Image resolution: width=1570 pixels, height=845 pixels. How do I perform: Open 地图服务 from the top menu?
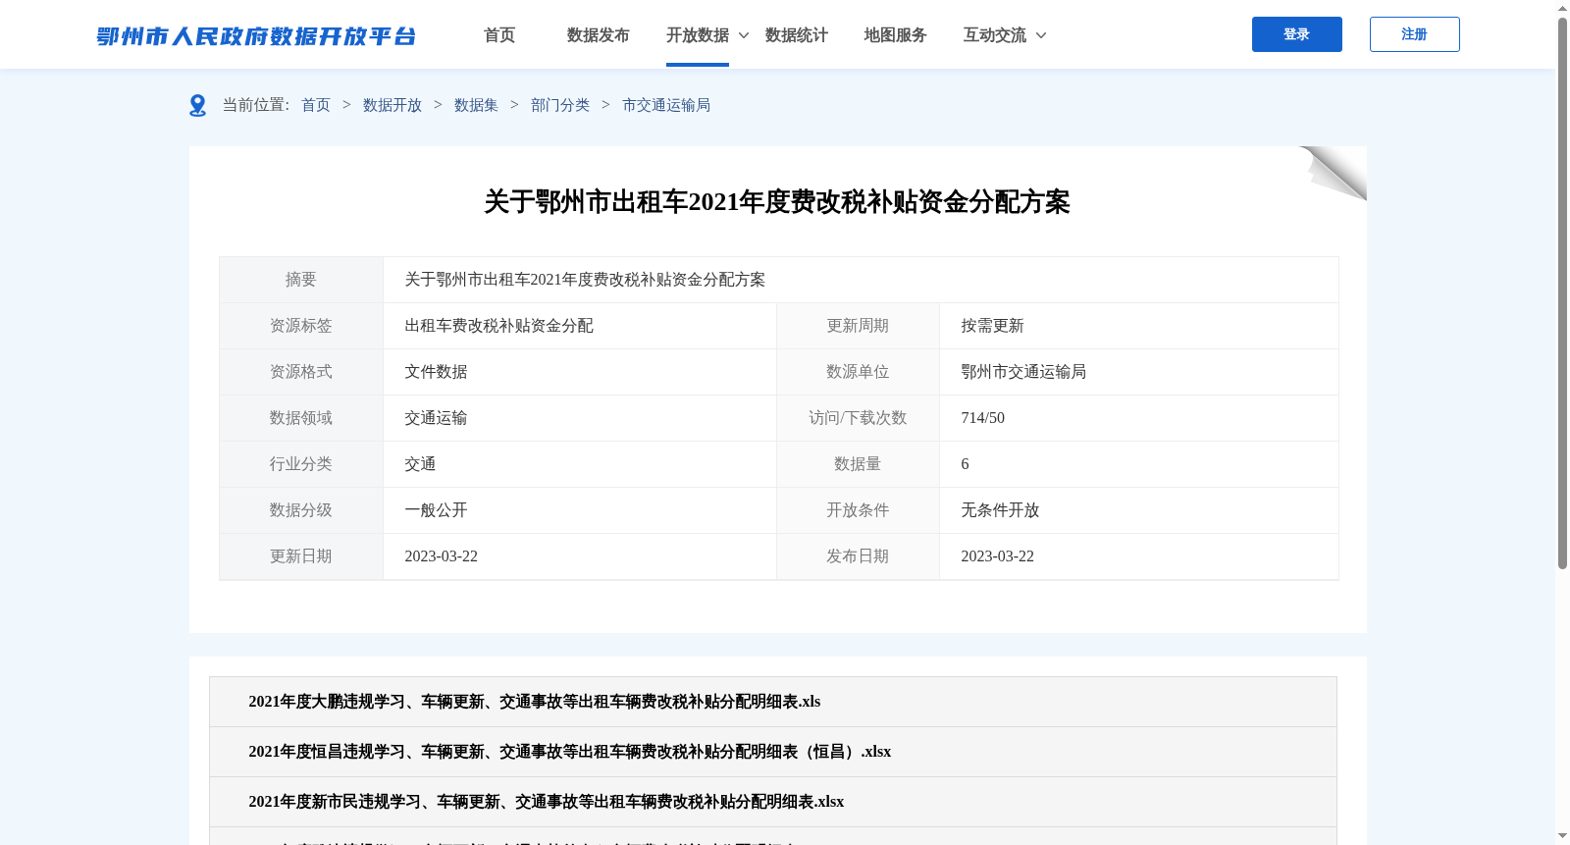coord(895,35)
